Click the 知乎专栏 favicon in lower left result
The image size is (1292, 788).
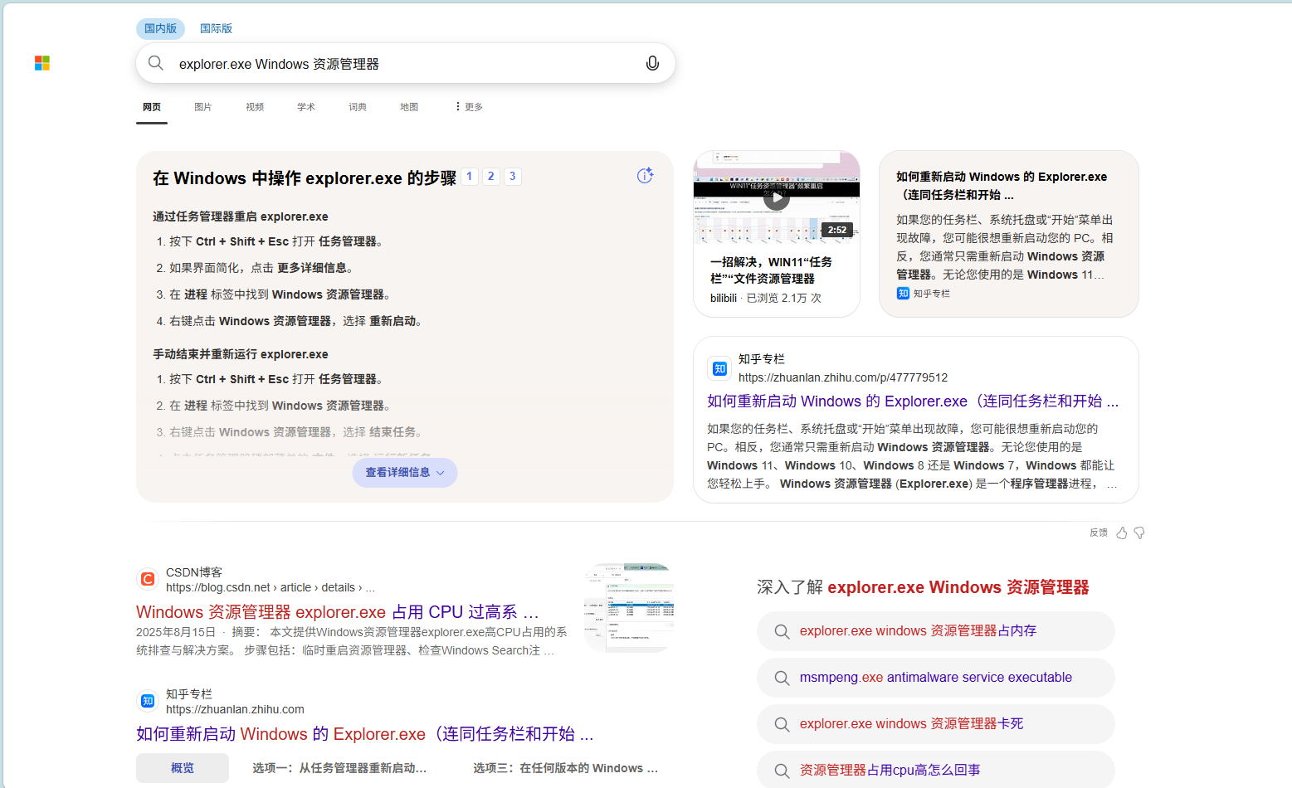148,701
